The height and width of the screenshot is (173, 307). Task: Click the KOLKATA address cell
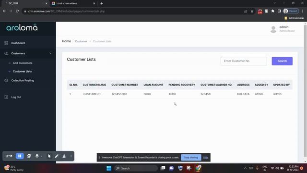point(243,94)
